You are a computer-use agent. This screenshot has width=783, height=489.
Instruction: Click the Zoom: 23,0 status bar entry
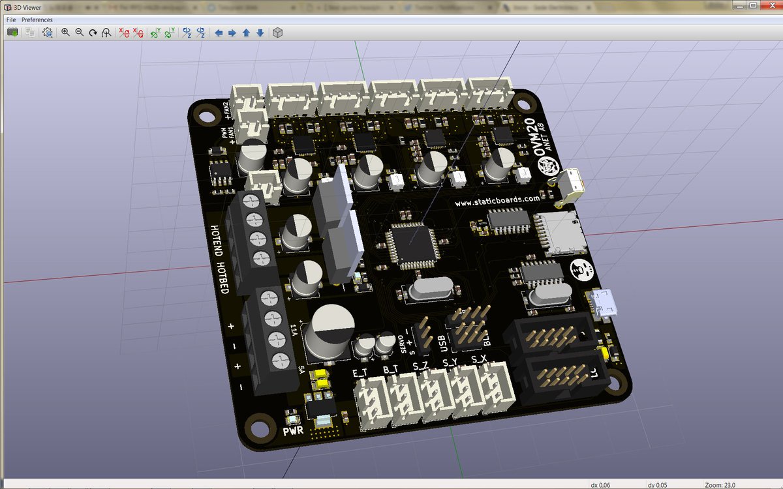(720, 485)
